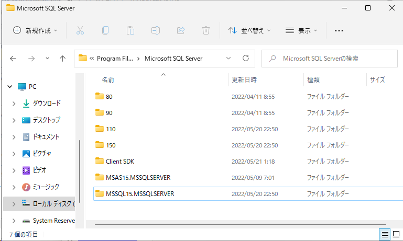Open the three-dot See more menu
This screenshot has height=241, width=403.
pos(339,31)
